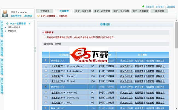The image size is (178, 110).
Task: Open 公司新闻 column name link
Action: pyautogui.click(x=56, y=66)
